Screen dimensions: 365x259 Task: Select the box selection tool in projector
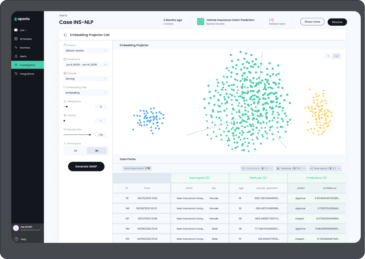coord(337,56)
